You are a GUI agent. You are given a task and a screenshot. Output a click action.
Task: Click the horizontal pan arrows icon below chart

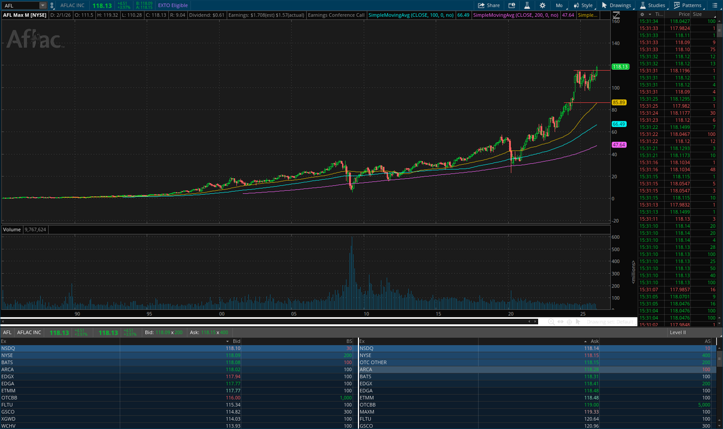click(560, 322)
